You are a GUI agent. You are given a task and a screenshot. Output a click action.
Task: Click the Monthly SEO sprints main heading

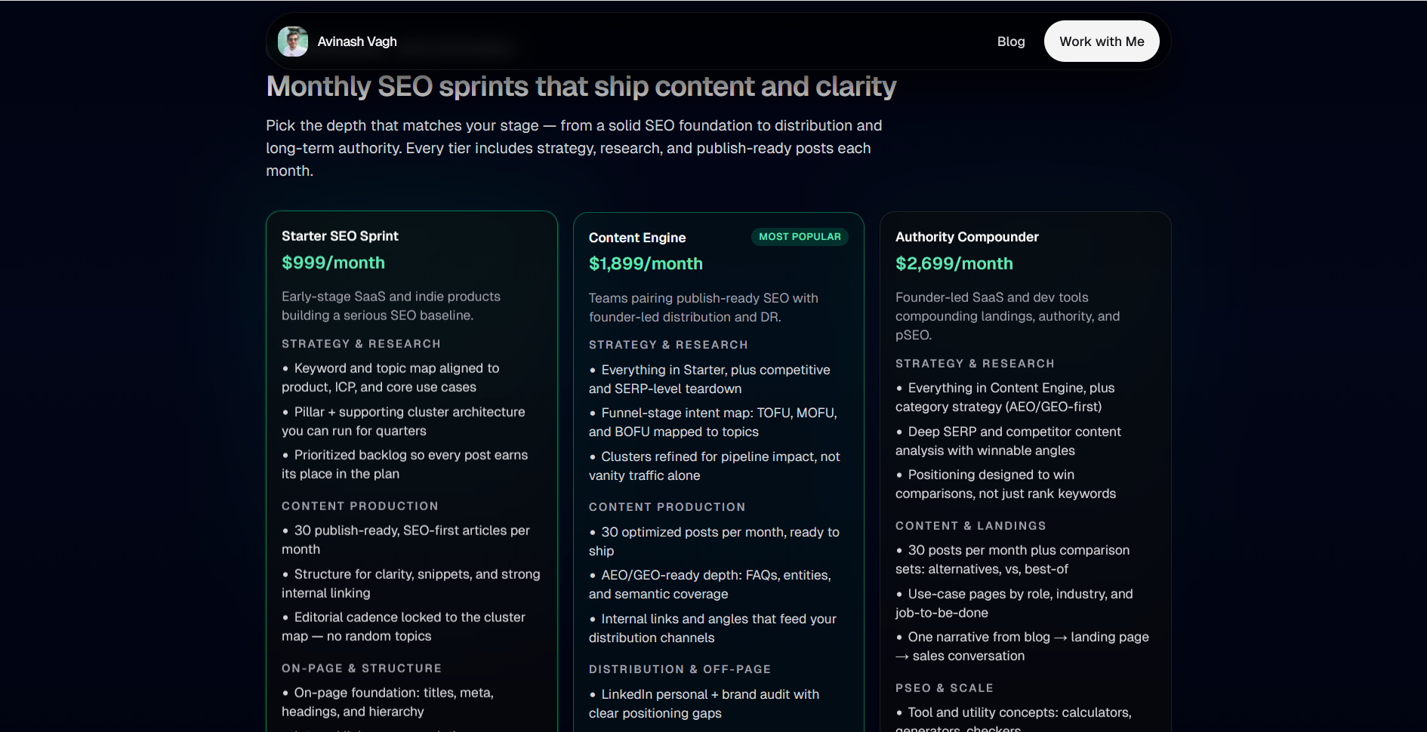(581, 87)
